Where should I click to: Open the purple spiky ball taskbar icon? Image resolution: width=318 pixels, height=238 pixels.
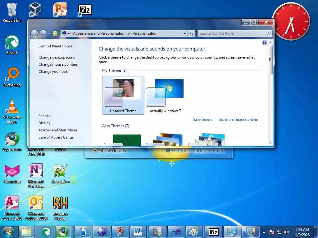coord(102,232)
